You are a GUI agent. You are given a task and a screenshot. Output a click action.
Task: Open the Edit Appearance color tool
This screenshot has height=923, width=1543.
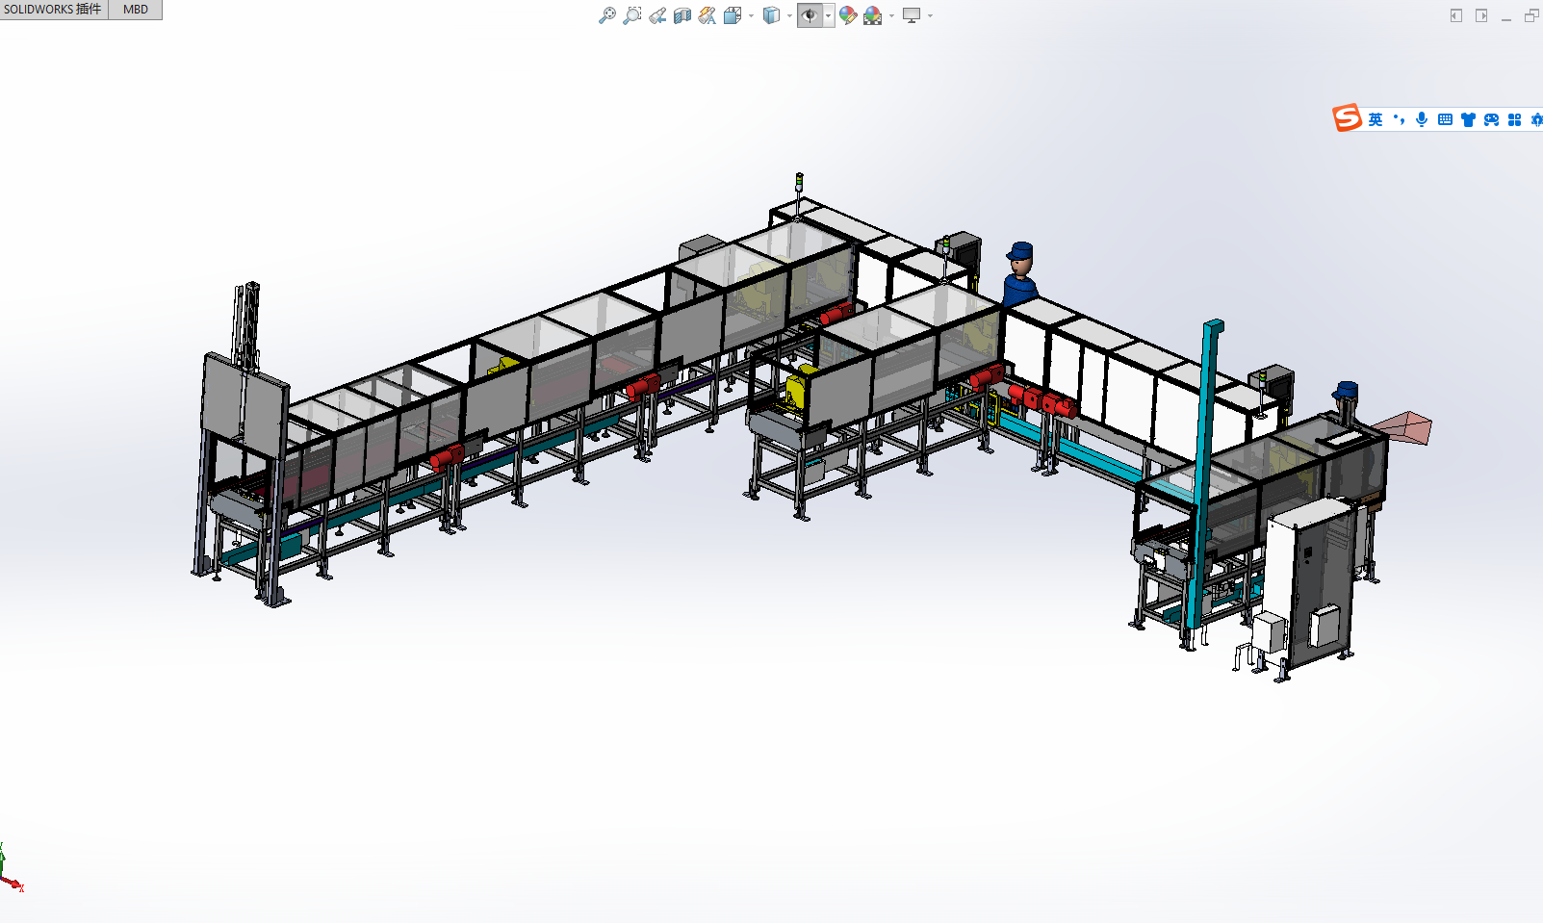[x=848, y=15]
